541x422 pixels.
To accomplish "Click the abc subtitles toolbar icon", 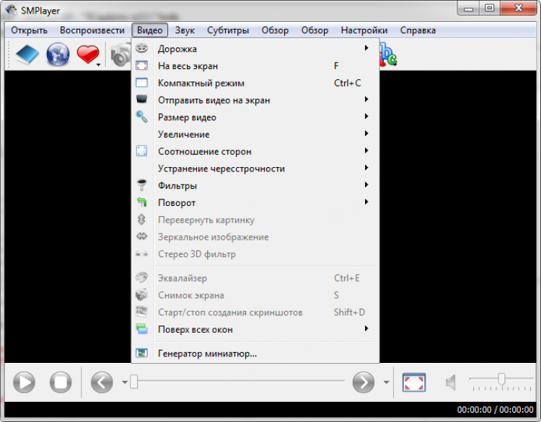I will click(x=388, y=55).
